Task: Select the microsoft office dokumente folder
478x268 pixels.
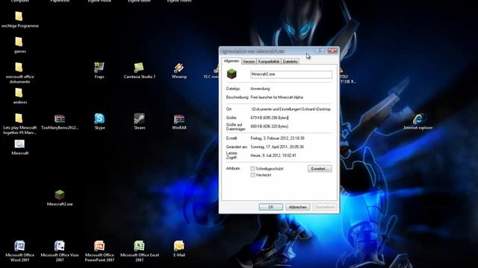Action: point(19,68)
